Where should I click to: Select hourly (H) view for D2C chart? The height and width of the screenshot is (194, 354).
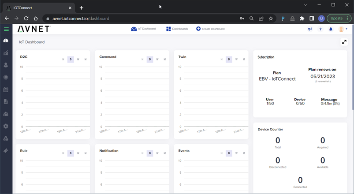click(x=63, y=60)
